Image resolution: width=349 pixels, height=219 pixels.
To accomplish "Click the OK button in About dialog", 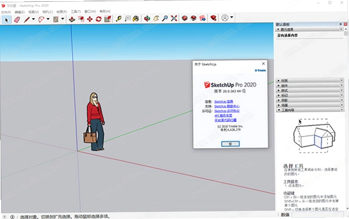I will coord(230,144).
